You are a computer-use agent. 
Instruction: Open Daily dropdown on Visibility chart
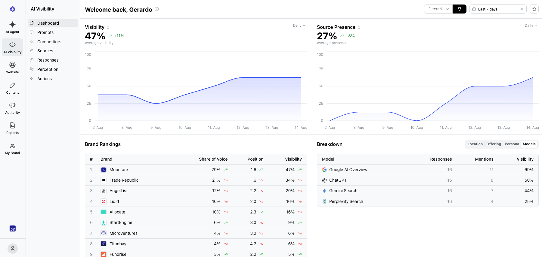(299, 26)
